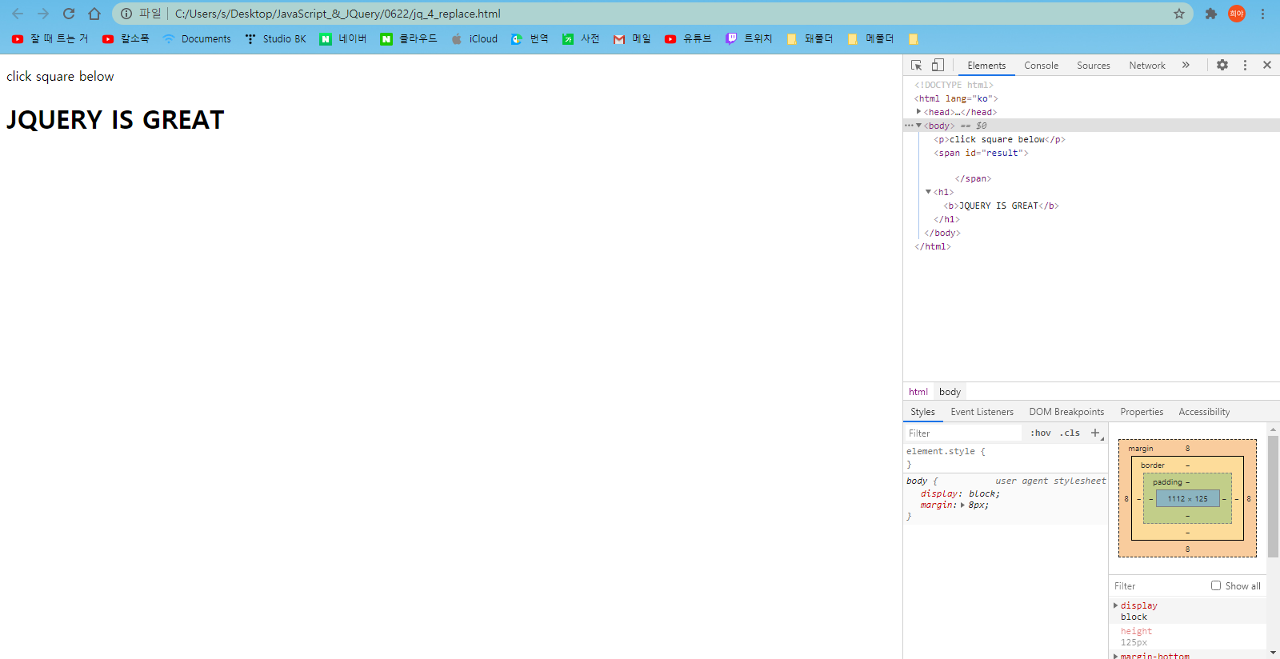The height and width of the screenshot is (659, 1280).
Task: Switch to the Console tab
Action: [x=1041, y=66]
